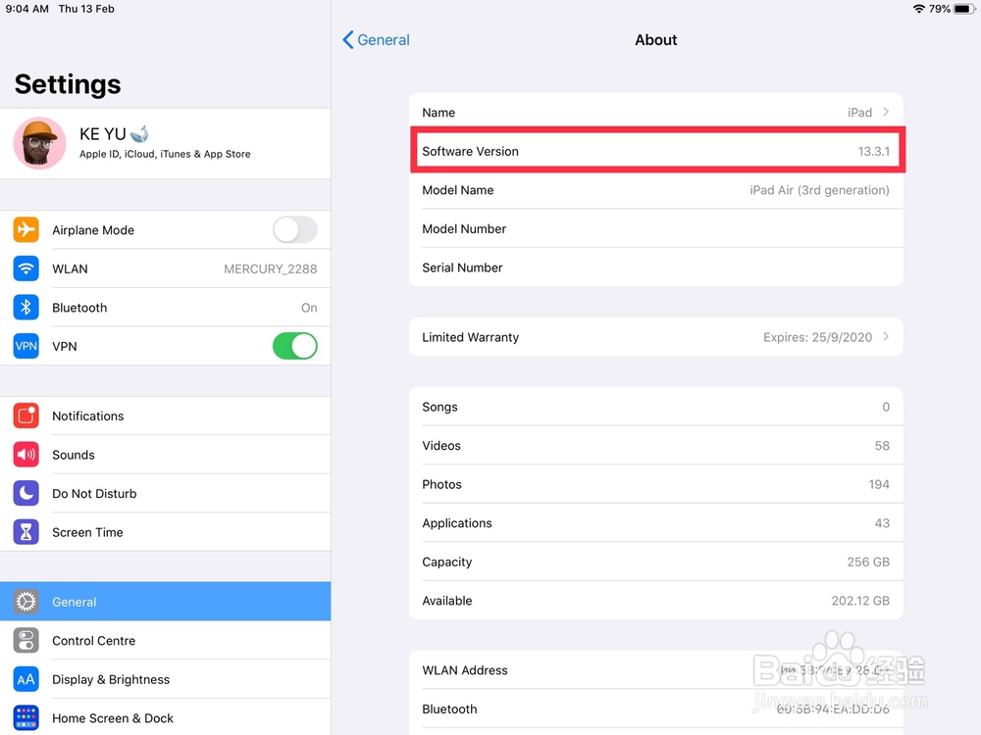Tap the Wi-Fi status icon in status bar
The image size is (981, 735).
[918, 9]
